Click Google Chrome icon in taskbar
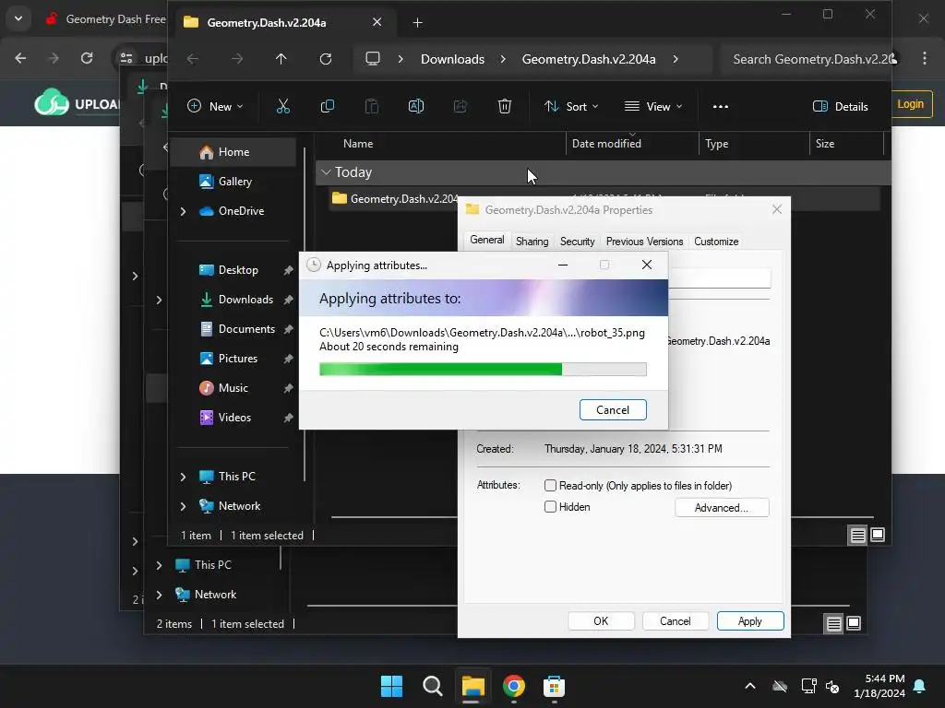 (513, 686)
